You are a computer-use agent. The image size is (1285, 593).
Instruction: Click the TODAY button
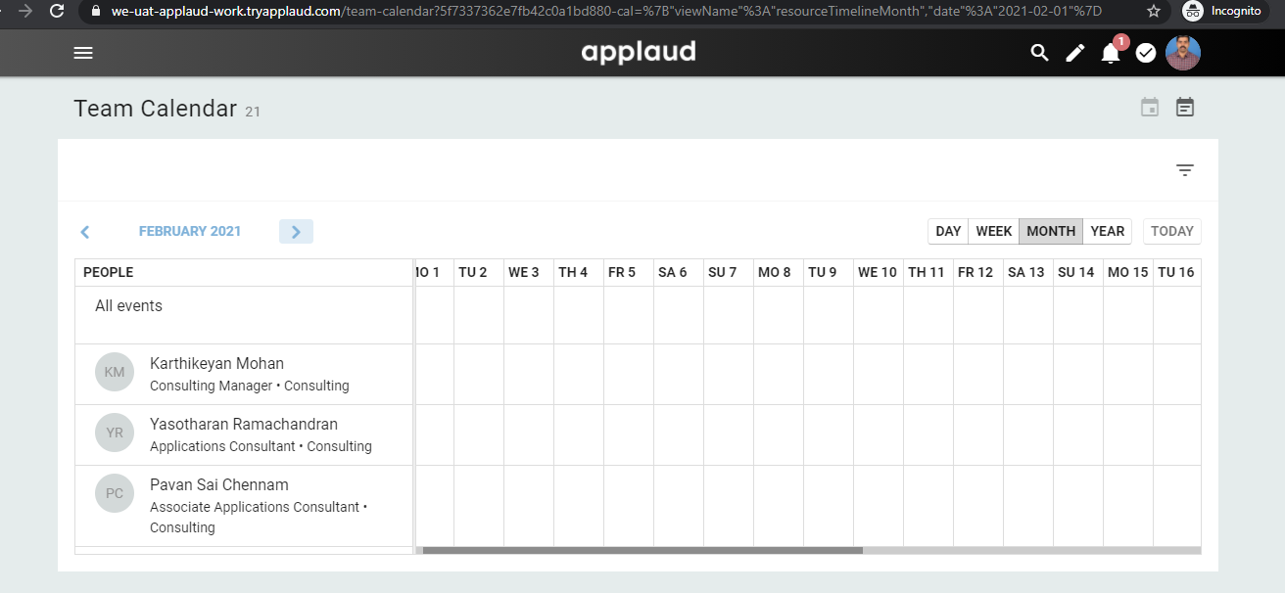(1171, 231)
